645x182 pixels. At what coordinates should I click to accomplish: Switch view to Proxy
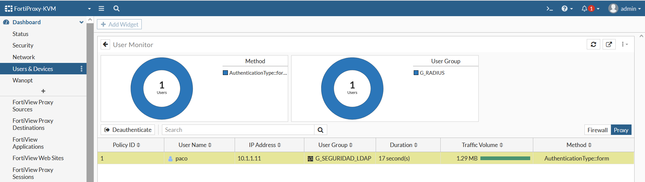(621, 130)
